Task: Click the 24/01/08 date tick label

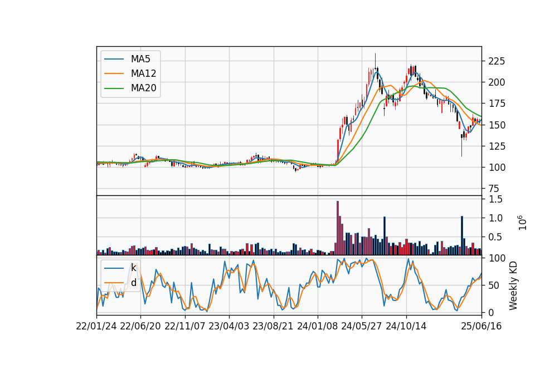Action: pos(317,326)
